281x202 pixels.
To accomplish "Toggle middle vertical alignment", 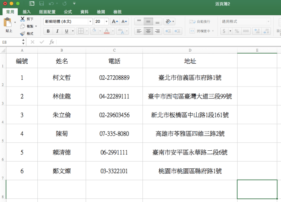I will [x=148, y=22].
